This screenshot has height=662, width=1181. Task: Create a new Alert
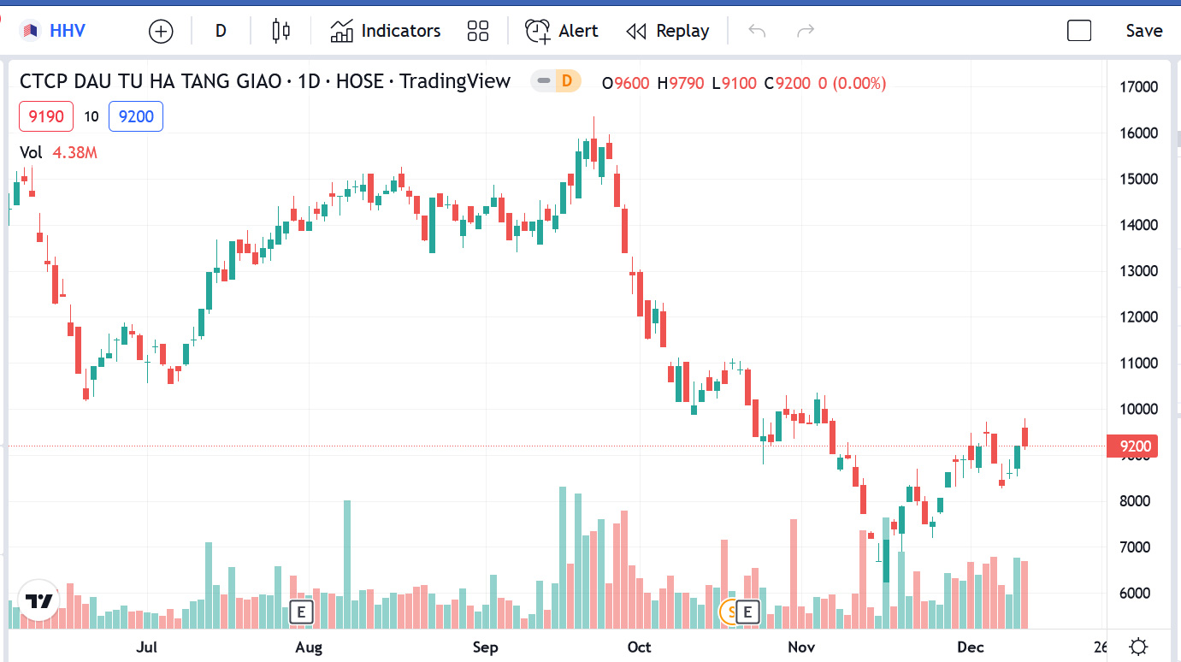(x=562, y=32)
